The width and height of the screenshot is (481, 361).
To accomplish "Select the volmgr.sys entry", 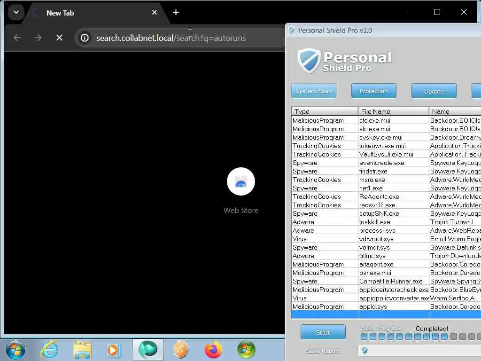I will pos(386,247).
